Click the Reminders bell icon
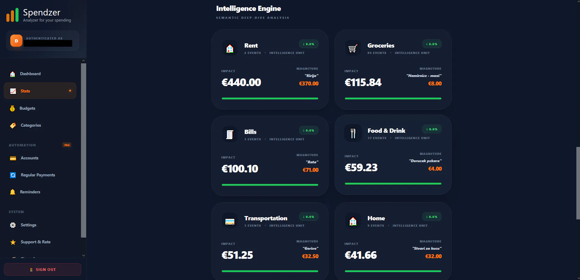Viewport: 580px width, 280px height. point(12,192)
